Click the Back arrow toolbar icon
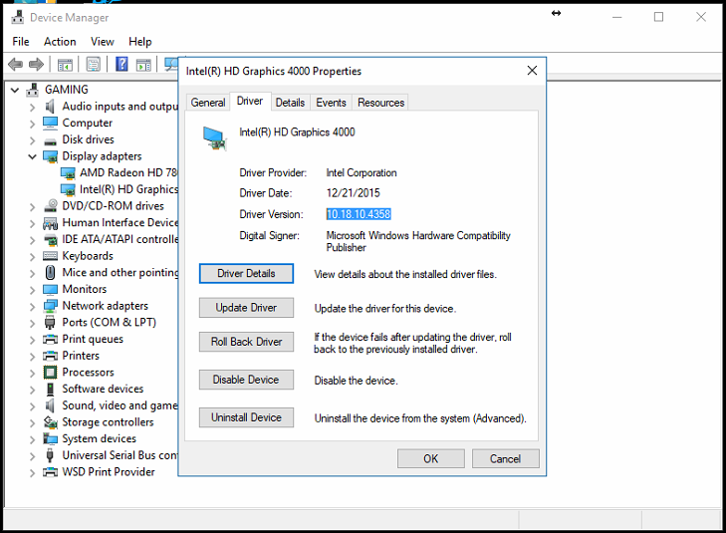The image size is (726, 533). (16, 64)
